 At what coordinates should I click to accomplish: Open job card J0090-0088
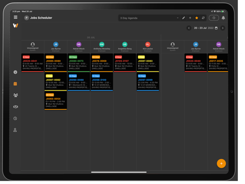click(x=79, y=81)
